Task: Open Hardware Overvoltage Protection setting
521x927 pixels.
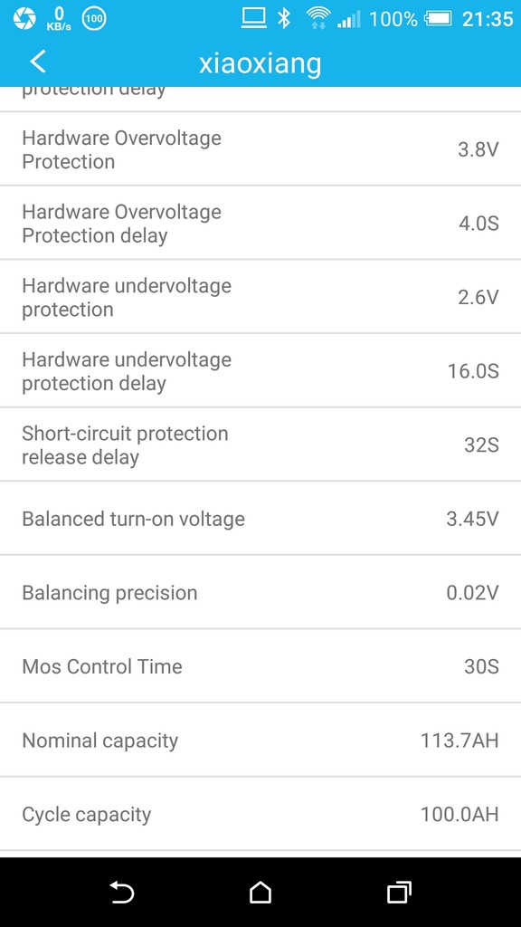Action: point(260,149)
